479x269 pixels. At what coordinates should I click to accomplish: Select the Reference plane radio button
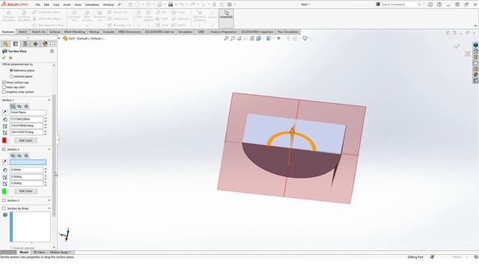tap(11, 70)
